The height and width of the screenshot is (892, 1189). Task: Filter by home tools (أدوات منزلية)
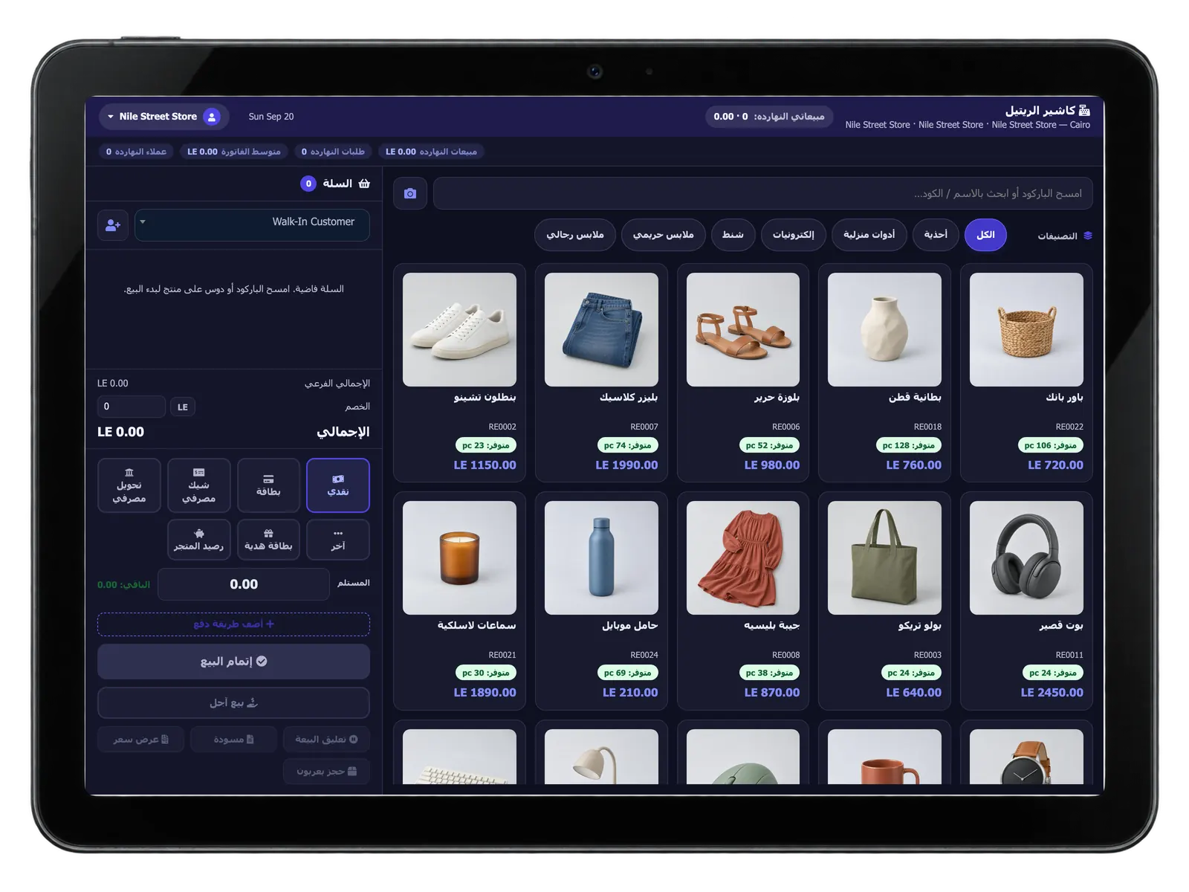click(x=869, y=235)
